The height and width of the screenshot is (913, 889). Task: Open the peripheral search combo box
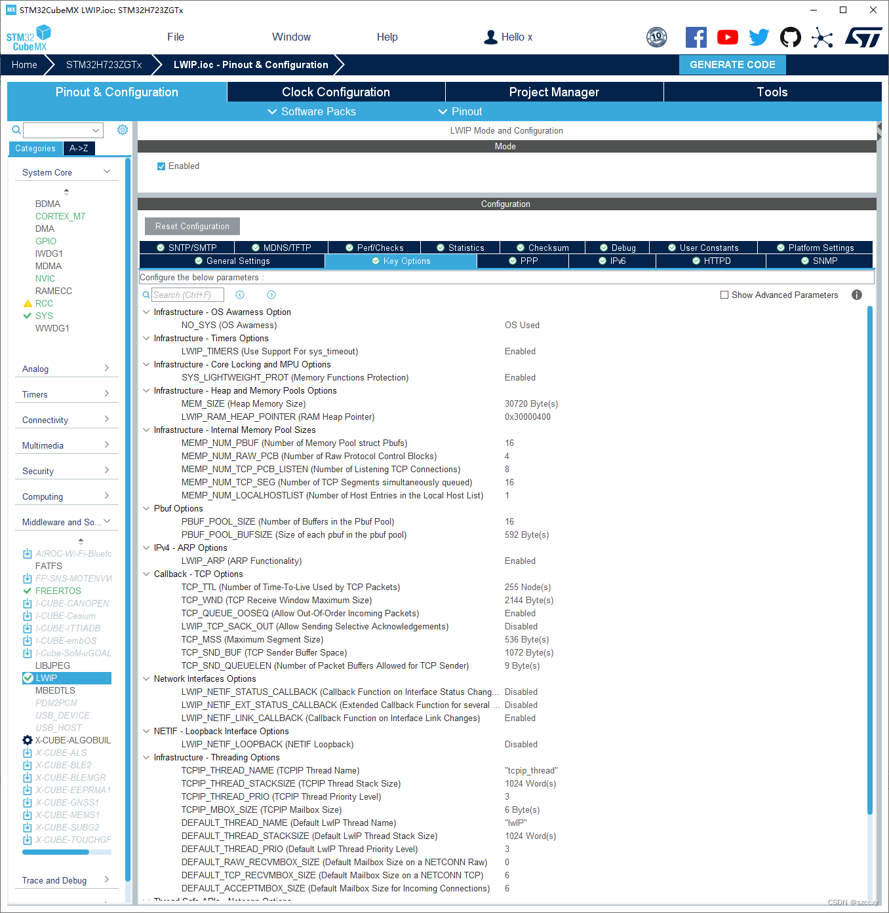click(x=64, y=130)
